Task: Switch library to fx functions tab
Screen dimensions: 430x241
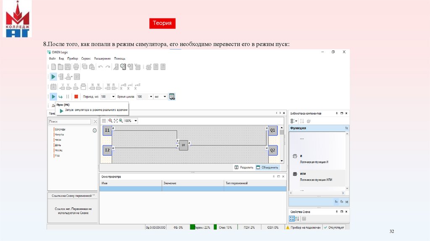Action: (336, 202)
